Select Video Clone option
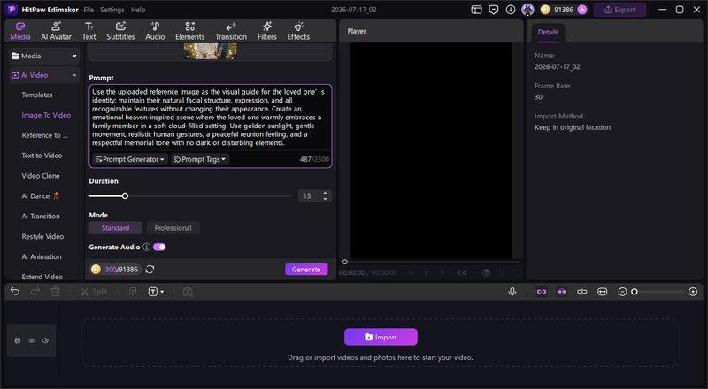 [41, 176]
